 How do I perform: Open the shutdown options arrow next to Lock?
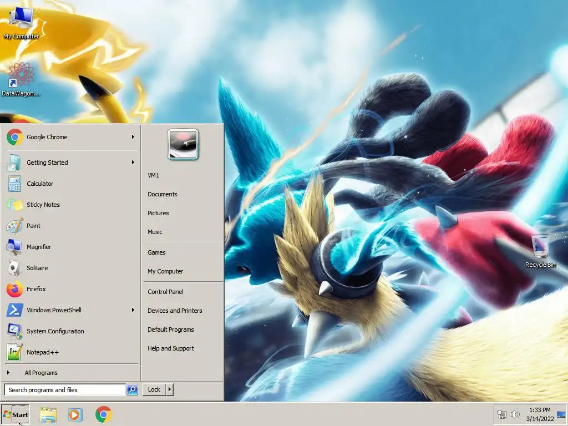[170, 389]
